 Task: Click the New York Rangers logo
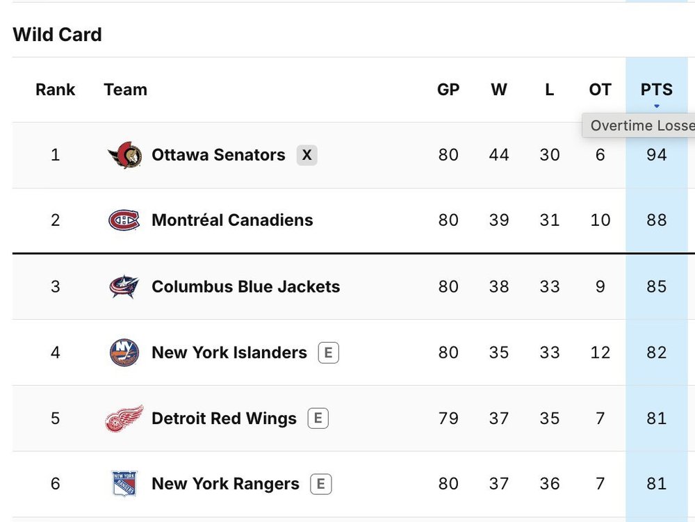[x=124, y=484]
